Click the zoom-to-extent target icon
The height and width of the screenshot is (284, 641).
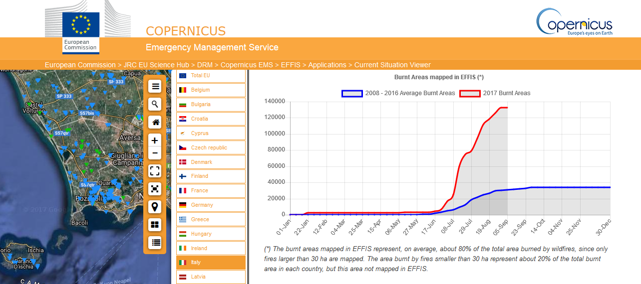[x=155, y=189]
